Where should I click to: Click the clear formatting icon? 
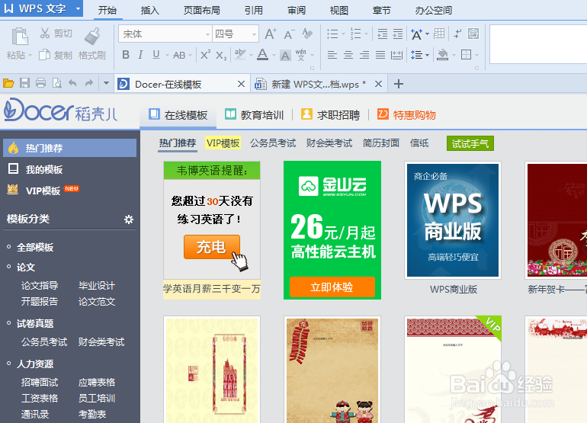click(x=307, y=34)
